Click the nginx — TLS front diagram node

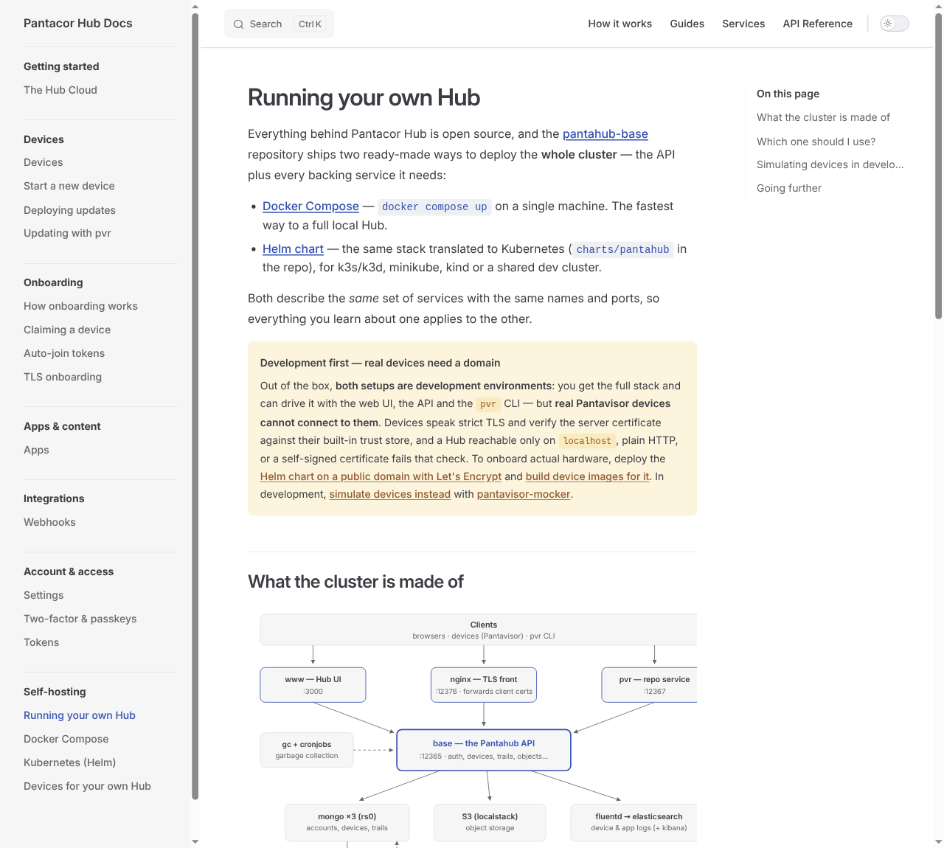(484, 685)
